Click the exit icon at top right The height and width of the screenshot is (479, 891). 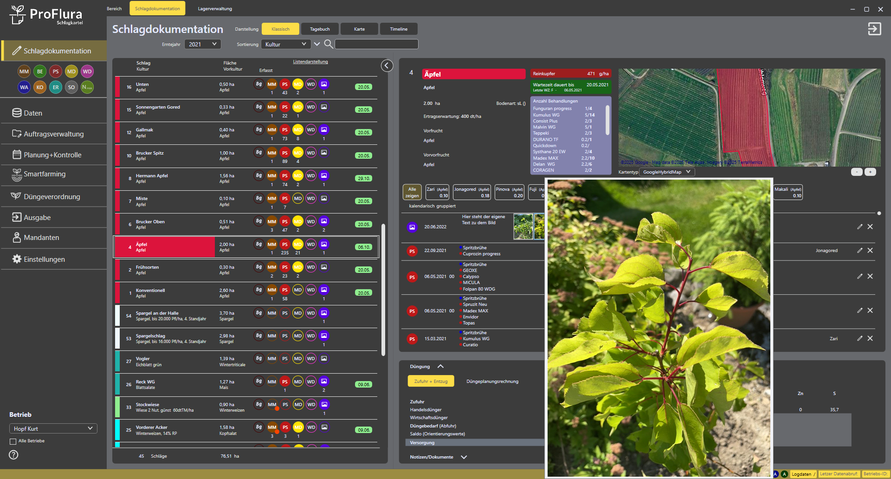[x=874, y=29]
